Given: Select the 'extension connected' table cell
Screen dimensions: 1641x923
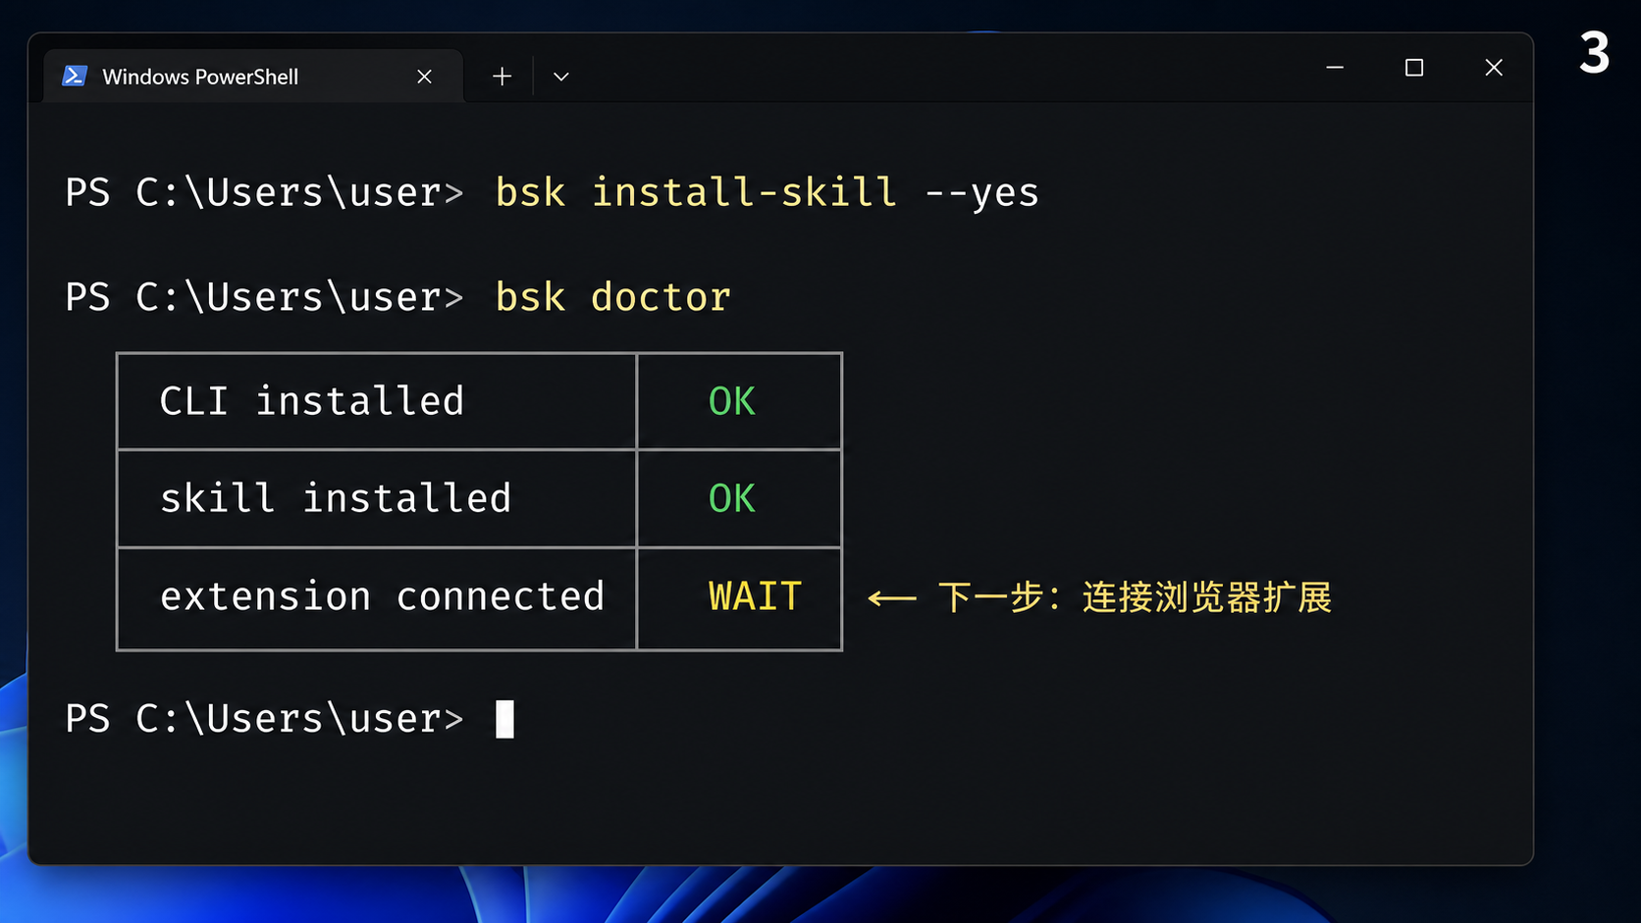Looking at the screenshot, I should point(377,597).
